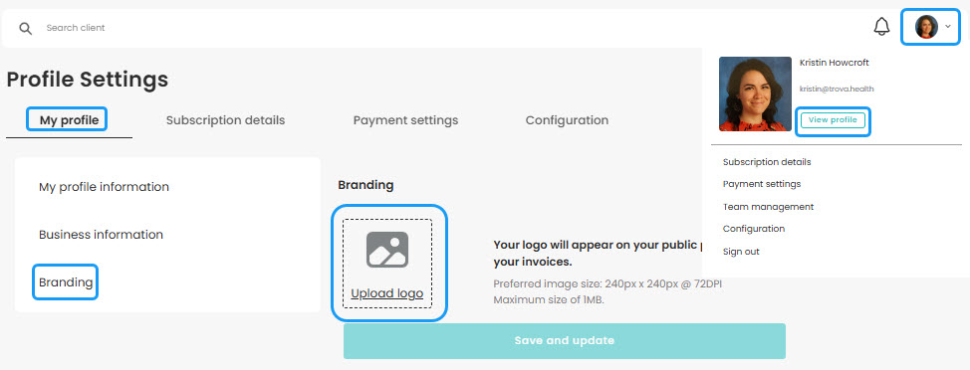Click the Upload logo link
970x370 pixels.
click(387, 293)
